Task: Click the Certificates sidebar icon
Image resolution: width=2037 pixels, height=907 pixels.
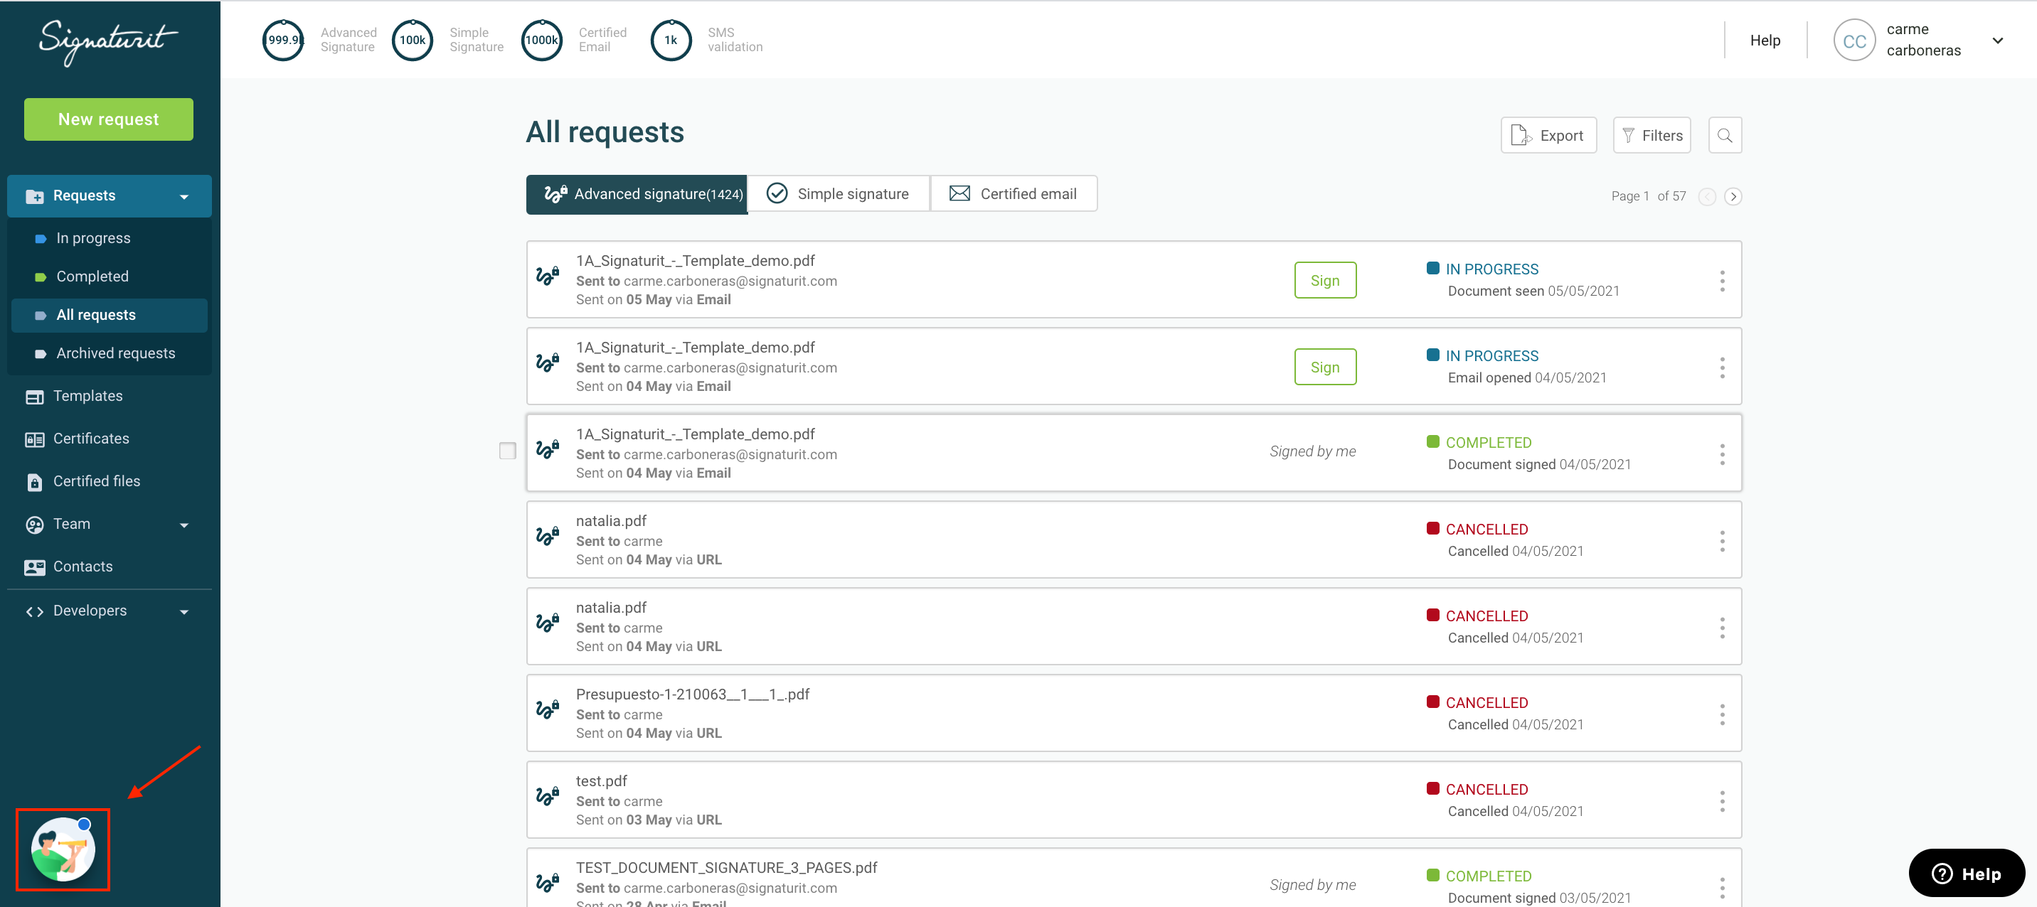Action: click(35, 439)
